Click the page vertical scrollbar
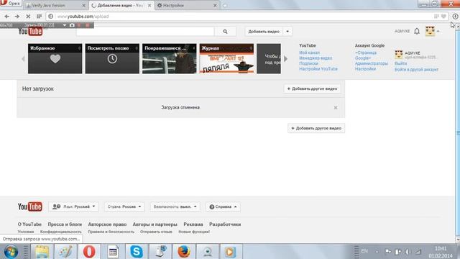460x259 pixels. 458,132
